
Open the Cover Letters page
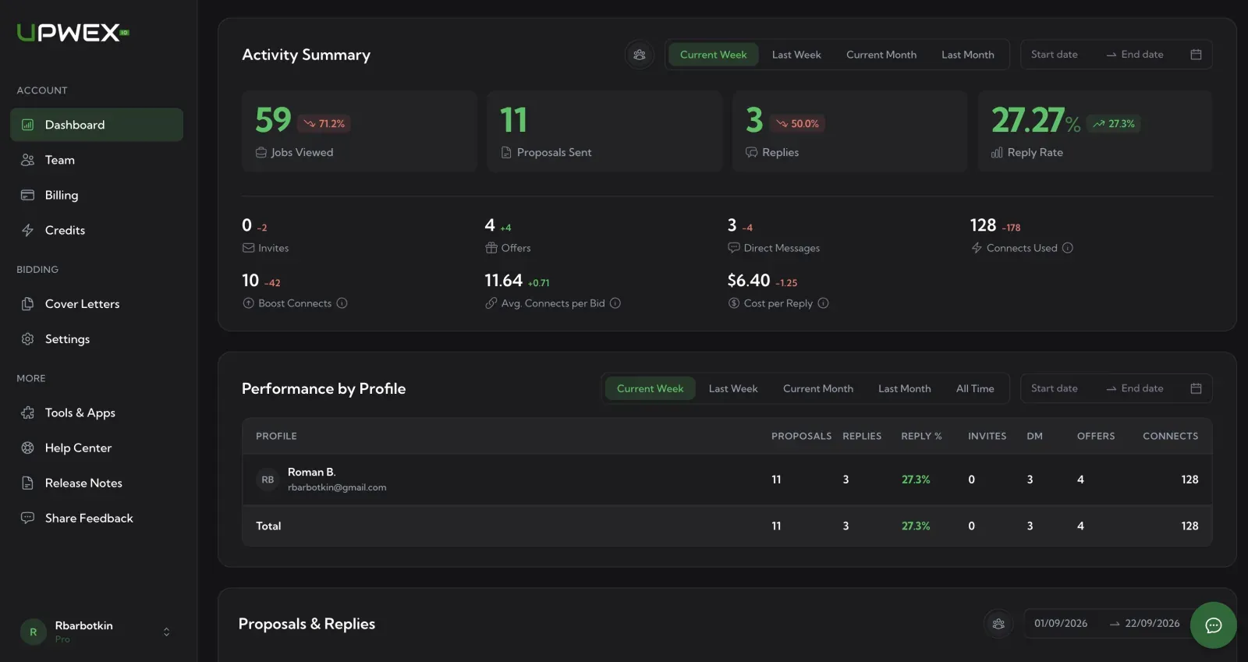tap(97, 304)
